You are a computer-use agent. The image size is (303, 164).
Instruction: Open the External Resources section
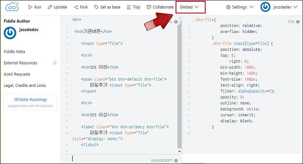(x=21, y=63)
